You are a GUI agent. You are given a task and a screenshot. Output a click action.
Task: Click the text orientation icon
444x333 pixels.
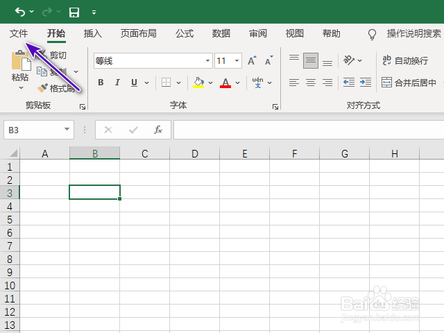click(349, 60)
